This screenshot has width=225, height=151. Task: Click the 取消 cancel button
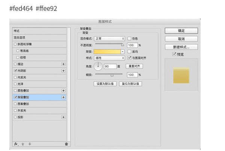click(181, 39)
